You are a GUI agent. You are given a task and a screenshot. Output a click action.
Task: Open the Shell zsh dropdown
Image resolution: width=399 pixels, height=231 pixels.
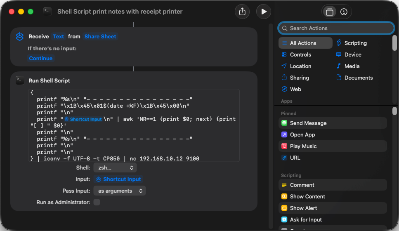pyautogui.click(x=115, y=168)
